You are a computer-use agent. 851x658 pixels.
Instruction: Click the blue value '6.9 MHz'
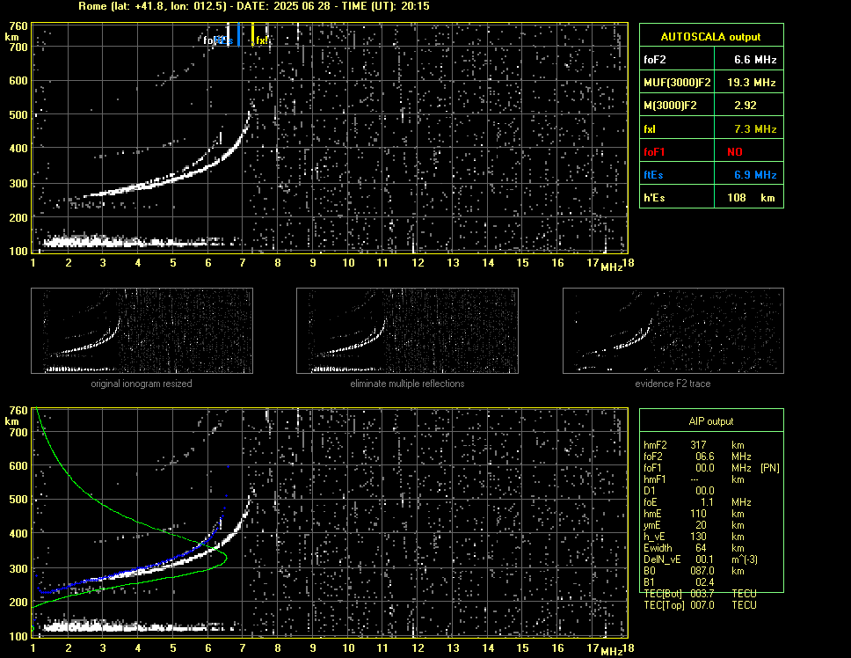(755, 175)
